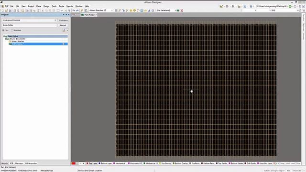Select the place polygon pour icon

tap(145, 11)
